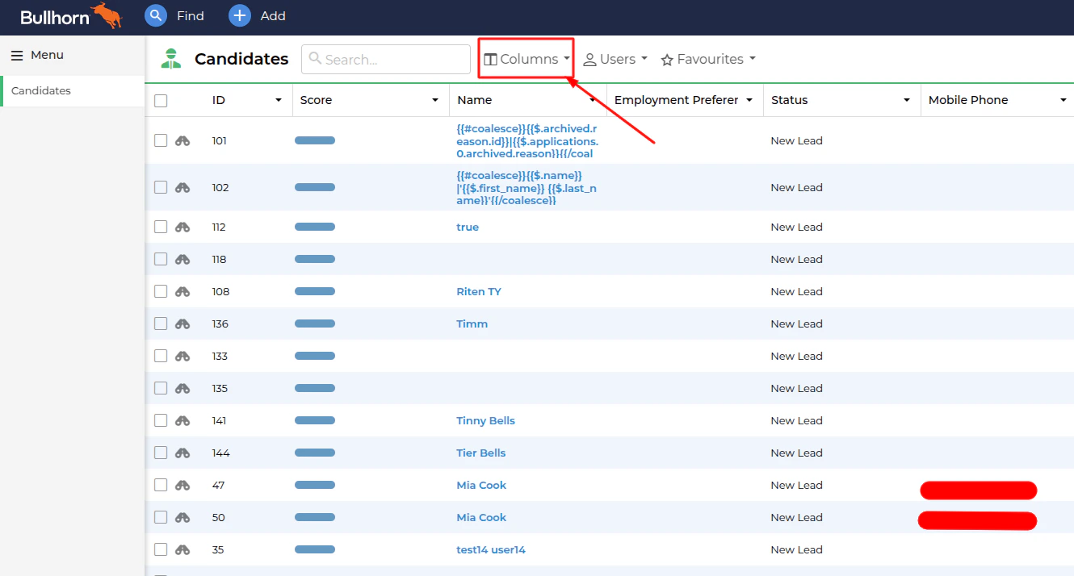1074x576 pixels.
Task: Click binoculars icon for candidate 102
Action: (182, 187)
